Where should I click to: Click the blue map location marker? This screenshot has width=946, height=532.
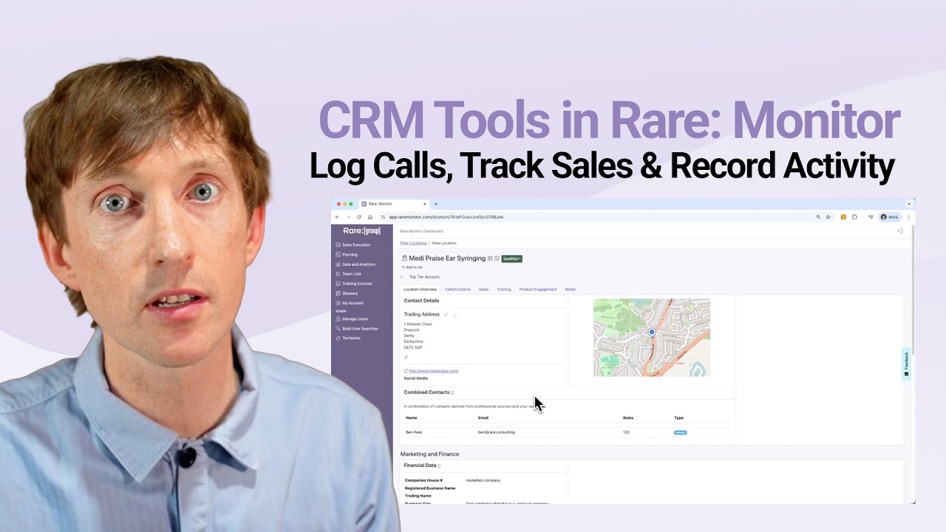(652, 332)
